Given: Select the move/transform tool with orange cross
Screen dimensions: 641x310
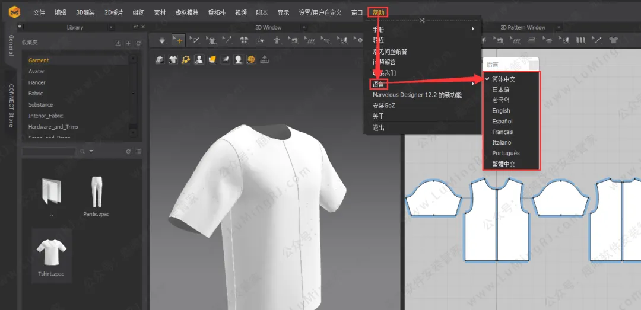Looking at the screenshot, I should [179, 40].
